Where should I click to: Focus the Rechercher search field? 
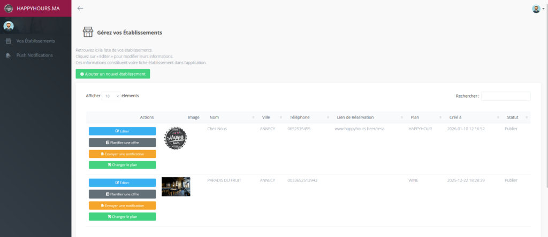505,96
